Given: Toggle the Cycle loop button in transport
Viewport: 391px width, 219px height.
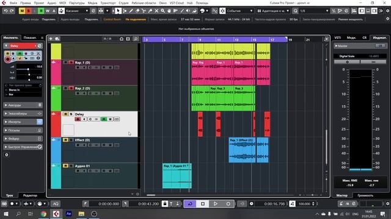Looking at the screenshot, I should [190, 204].
